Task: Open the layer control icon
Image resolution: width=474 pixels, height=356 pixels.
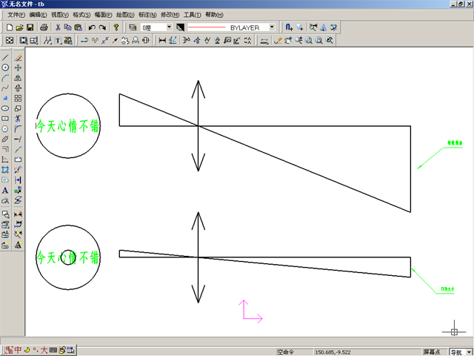Action: tap(133, 27)
